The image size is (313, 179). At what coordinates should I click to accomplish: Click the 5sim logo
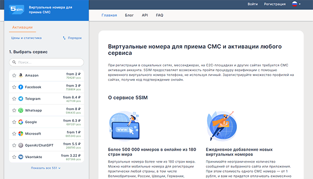(16, 9)
